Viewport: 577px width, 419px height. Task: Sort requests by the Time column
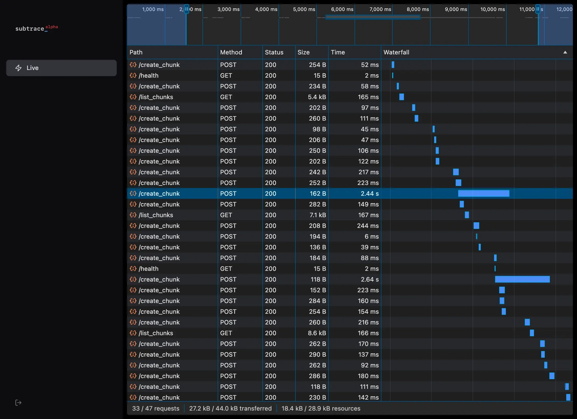point(338,52)
